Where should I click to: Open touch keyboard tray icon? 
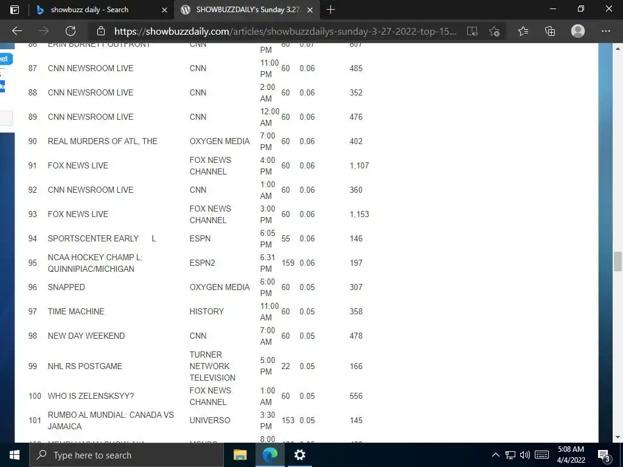[x=541, y=455]
